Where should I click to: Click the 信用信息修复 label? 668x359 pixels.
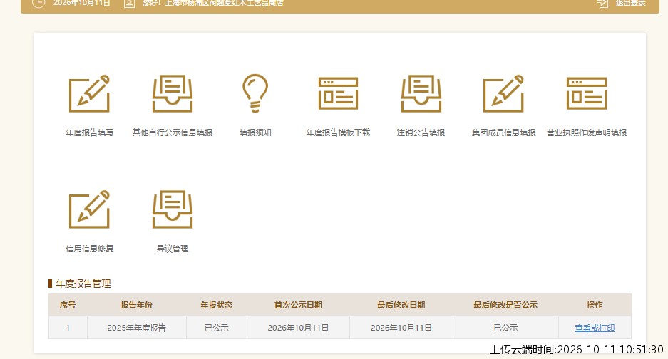click(89, 249)
